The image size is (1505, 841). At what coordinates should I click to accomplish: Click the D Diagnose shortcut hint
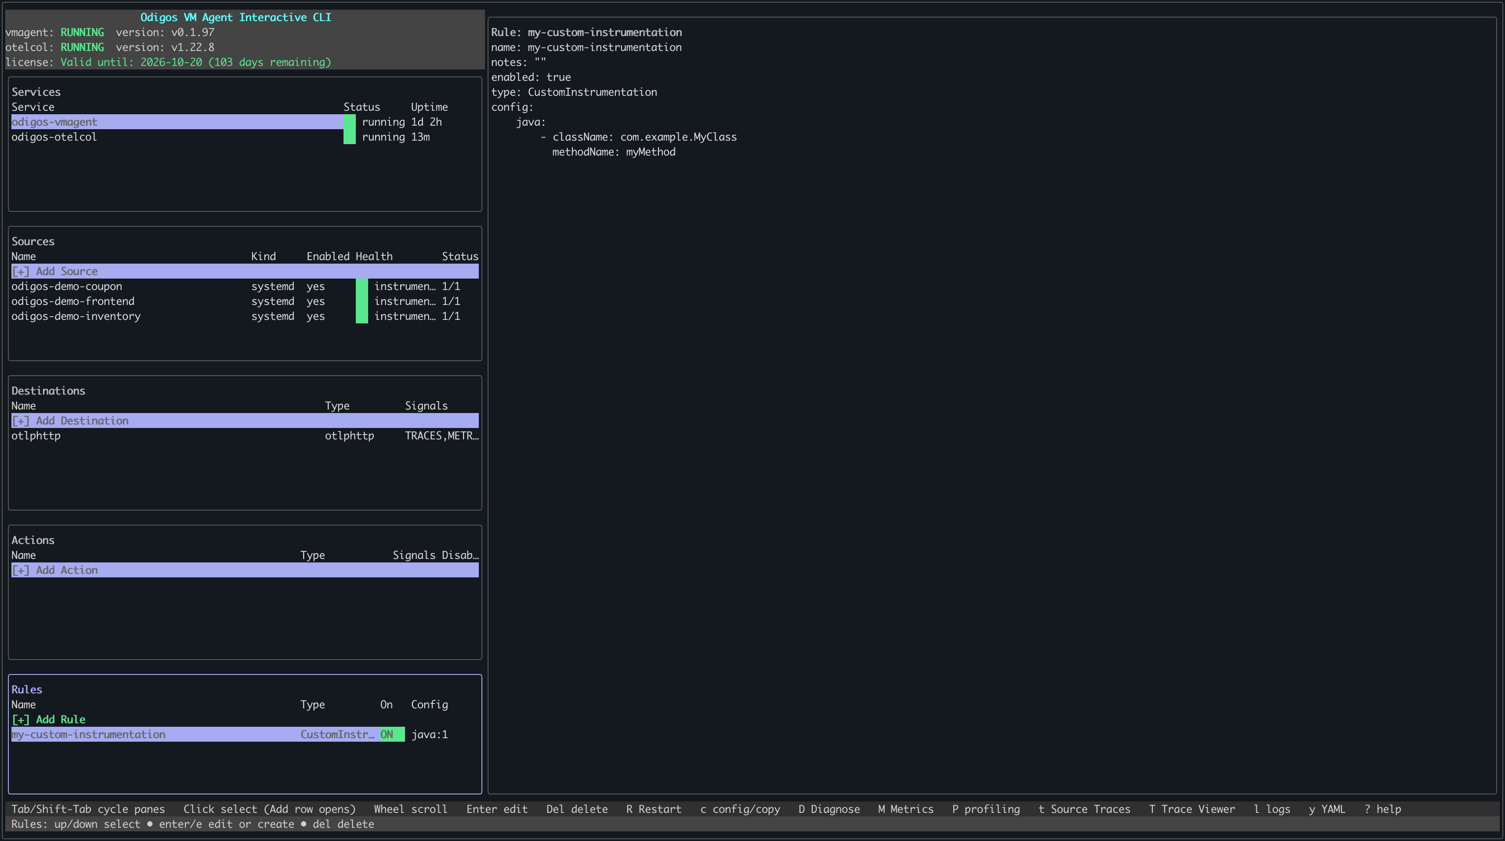829,809
